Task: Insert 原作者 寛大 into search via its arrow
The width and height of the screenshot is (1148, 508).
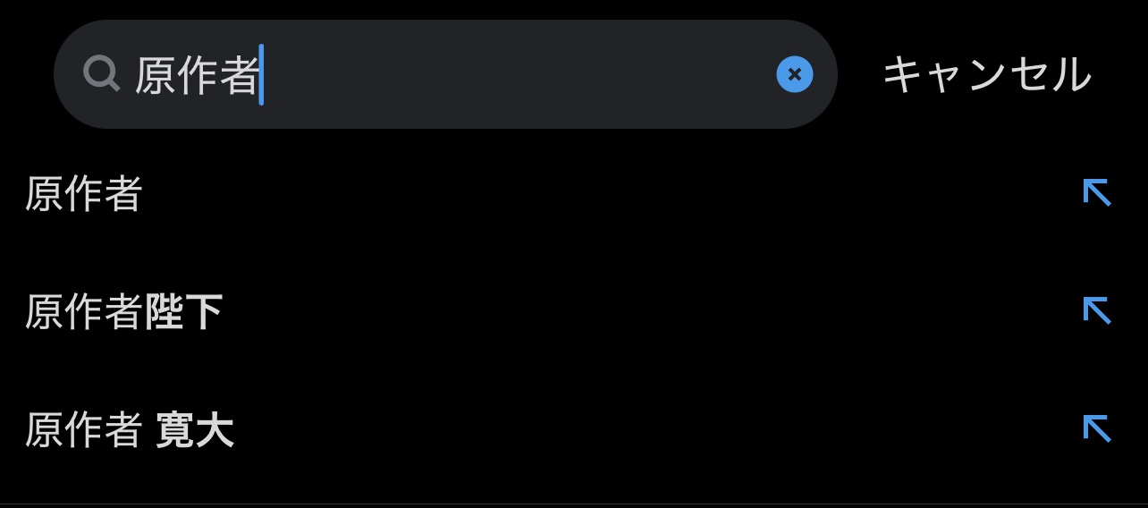Action: tap(1096, 428)
